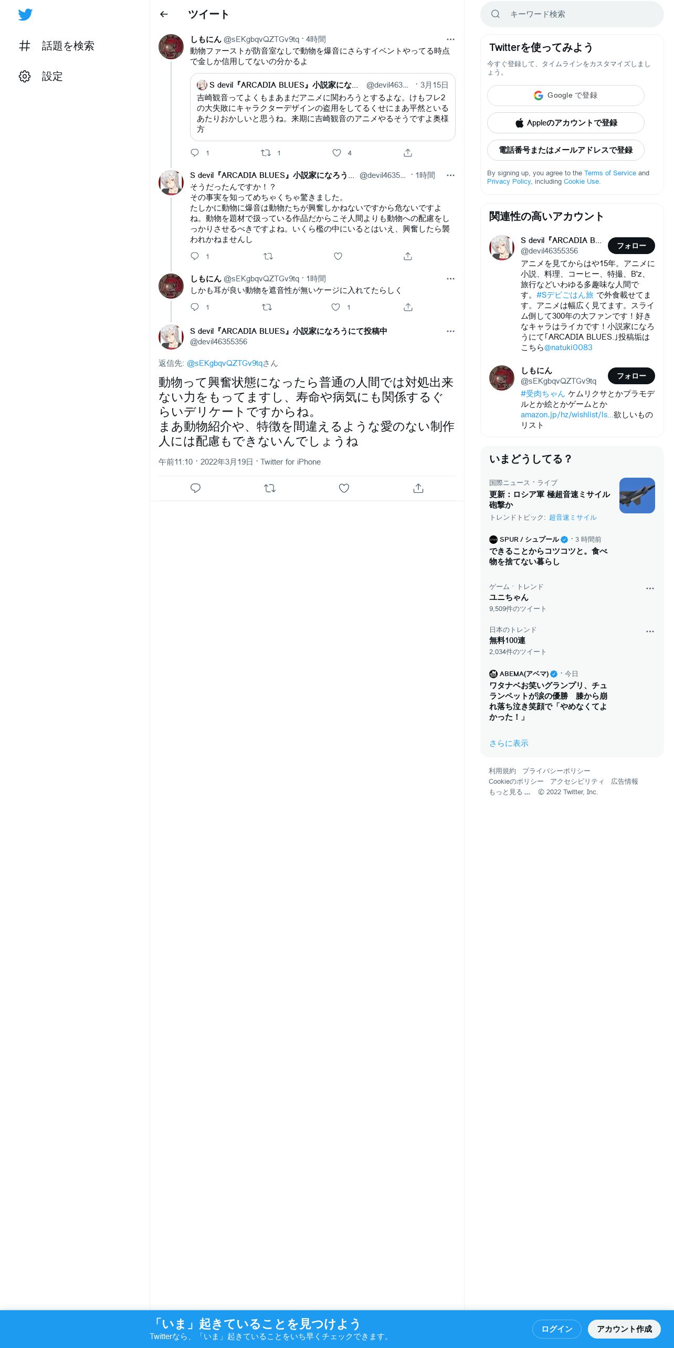Open more options for 無料100連 trend
The width and height of the screenshot is (674, 1348).
pos(650,631)
